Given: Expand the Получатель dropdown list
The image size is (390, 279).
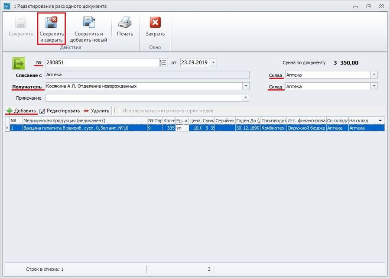Looking at the screenshot, I should click(246, 86).
